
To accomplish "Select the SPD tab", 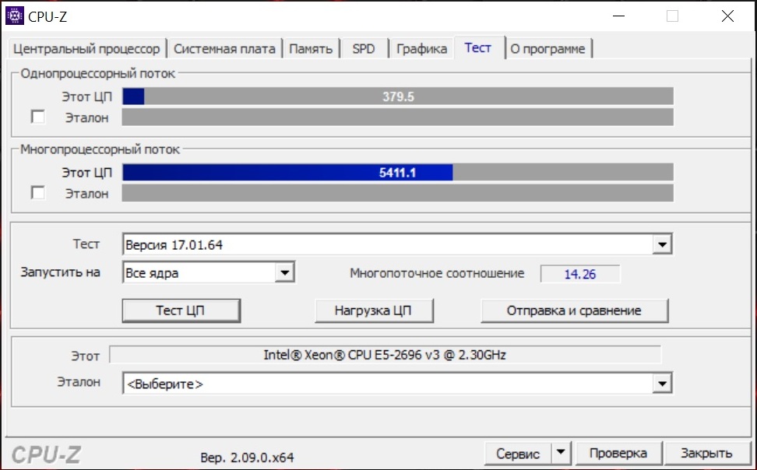I will click(x=364, y=49).
